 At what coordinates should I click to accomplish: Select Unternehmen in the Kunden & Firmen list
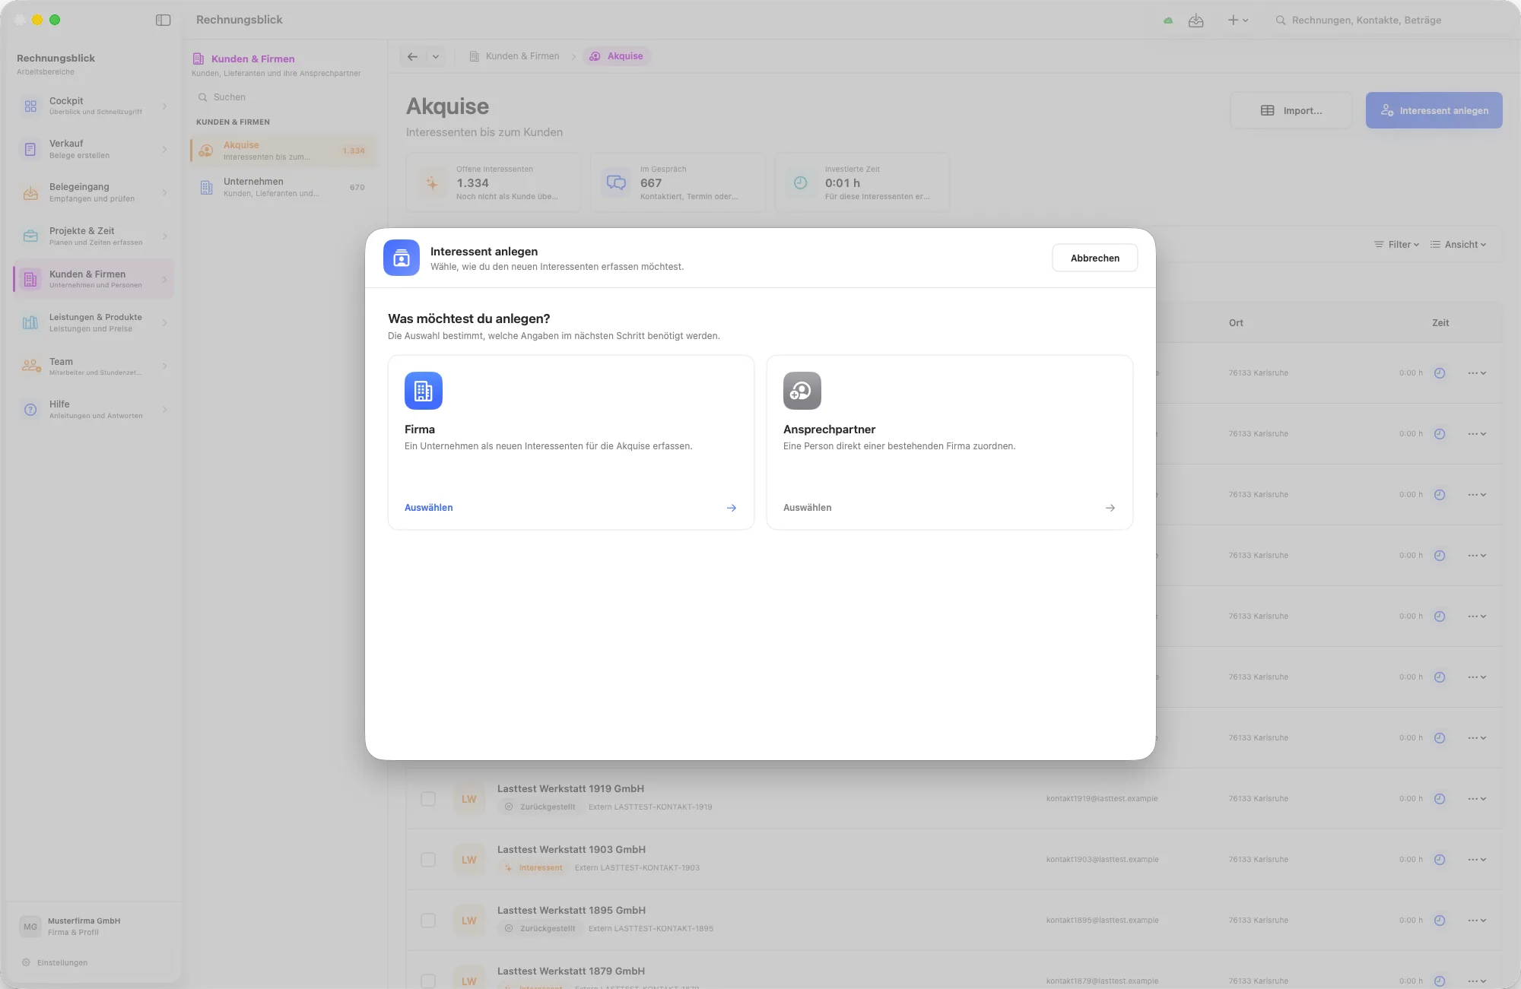click(283, 187)
